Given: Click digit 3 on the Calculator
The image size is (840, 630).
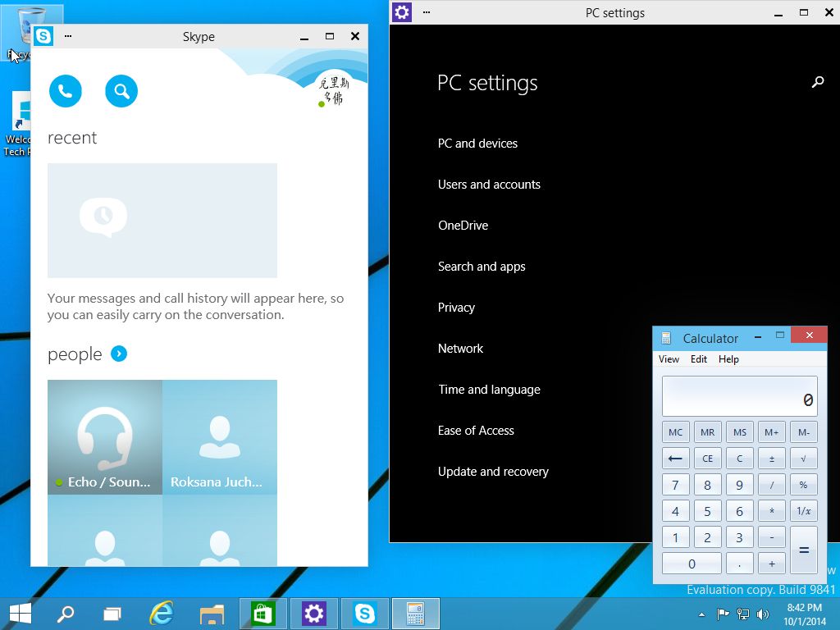Looking at the screenshot, I should [740, 537].
